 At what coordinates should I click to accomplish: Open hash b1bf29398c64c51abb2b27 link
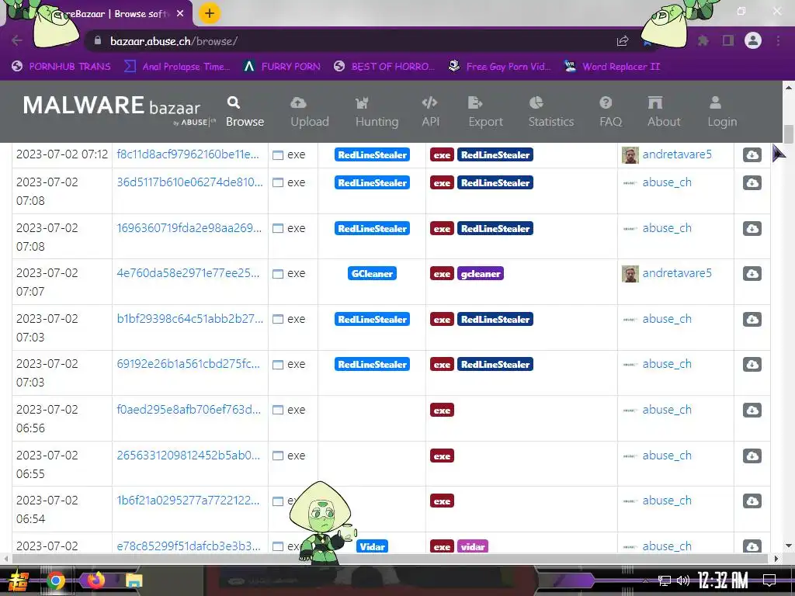pyautogui.click(x=189, y=318)
